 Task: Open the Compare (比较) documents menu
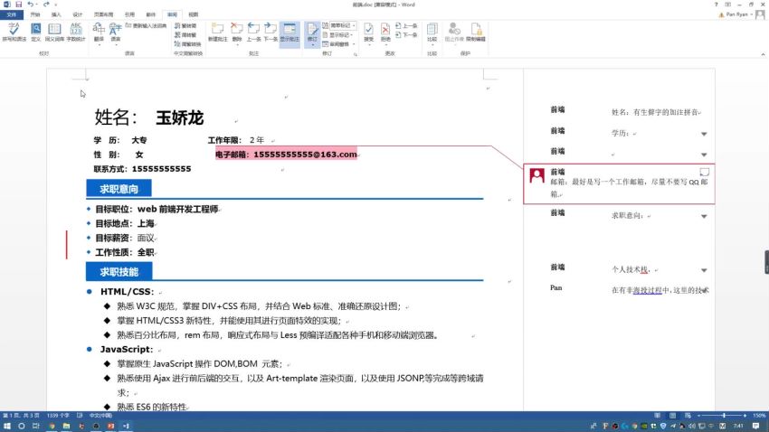(432, 33)
